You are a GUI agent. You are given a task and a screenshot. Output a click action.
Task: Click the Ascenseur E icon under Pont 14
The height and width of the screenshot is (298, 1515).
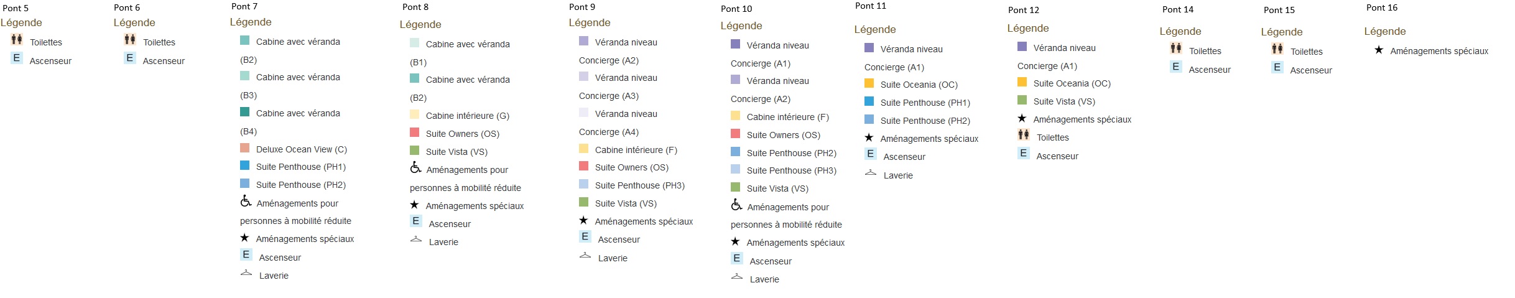[x=1175, y=67]
